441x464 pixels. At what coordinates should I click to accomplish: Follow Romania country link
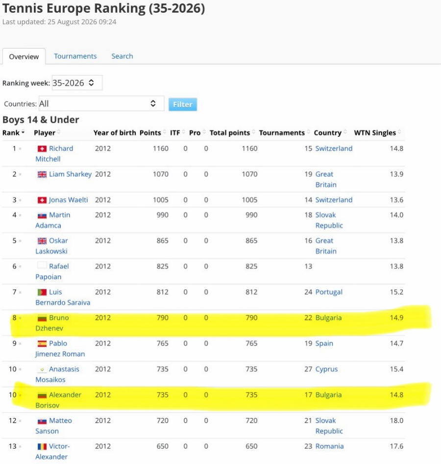click(329, 446)
